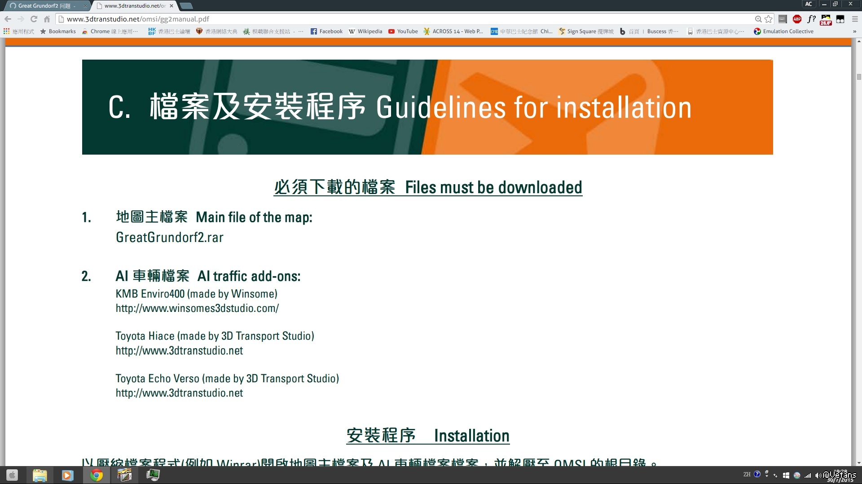This screenshot has height=484, width=862.
Task: Toggle the ZH input language indicator
Action: click(x=747, y=474)
